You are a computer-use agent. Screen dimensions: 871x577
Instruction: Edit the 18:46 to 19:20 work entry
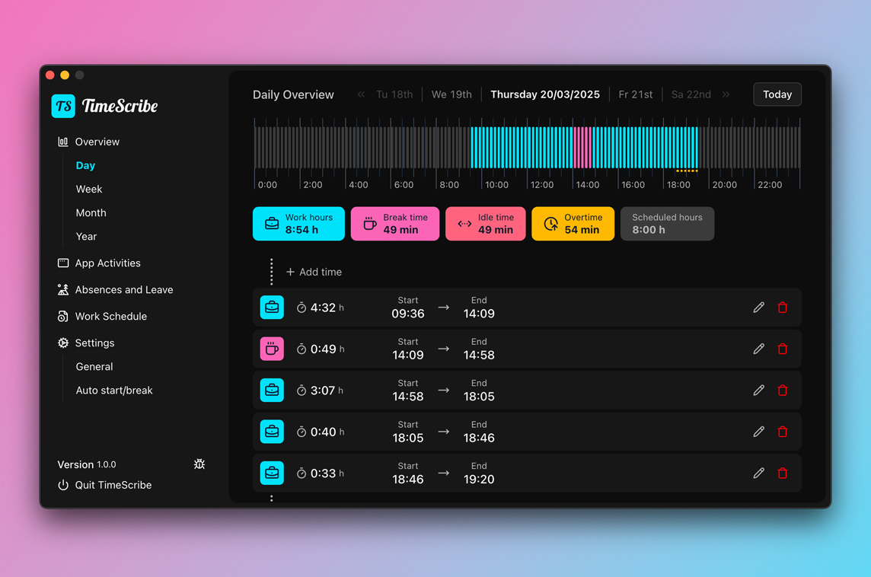tap(758, 473)
